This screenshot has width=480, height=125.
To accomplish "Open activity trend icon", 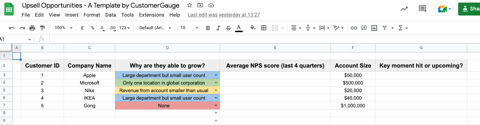I will coord(404,9).
